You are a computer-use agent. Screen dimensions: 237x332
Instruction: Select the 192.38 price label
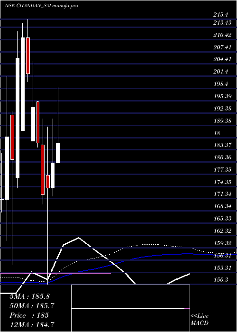coord(222,109)
